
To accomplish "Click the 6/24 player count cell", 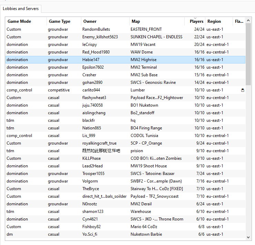I will click(x=200, y=204).
